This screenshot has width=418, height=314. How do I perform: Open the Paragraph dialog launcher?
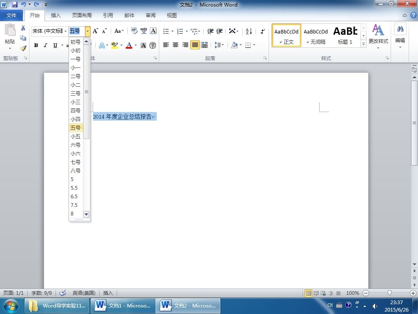tap(265, 58)
